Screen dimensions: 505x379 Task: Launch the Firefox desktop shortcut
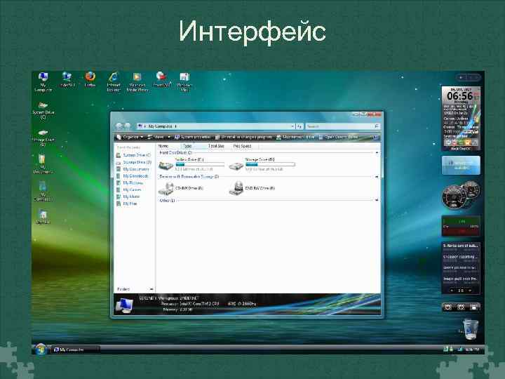[x=90, y=79]
